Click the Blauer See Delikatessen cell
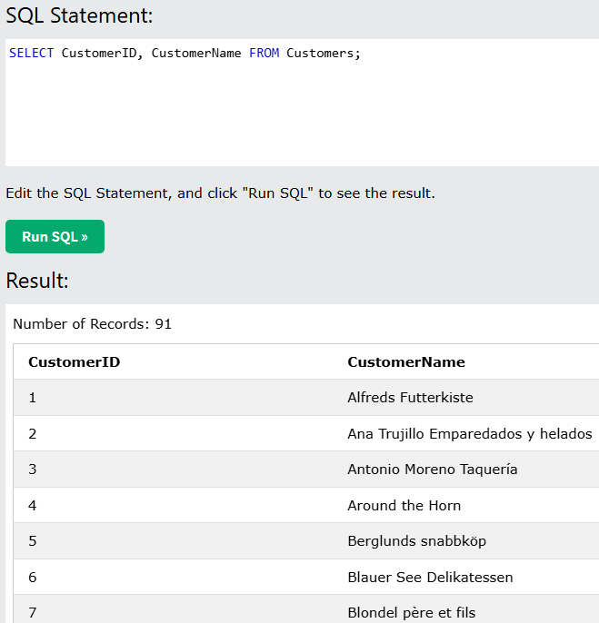This screenshot has height=623, width=599. (x=430, y=578)
